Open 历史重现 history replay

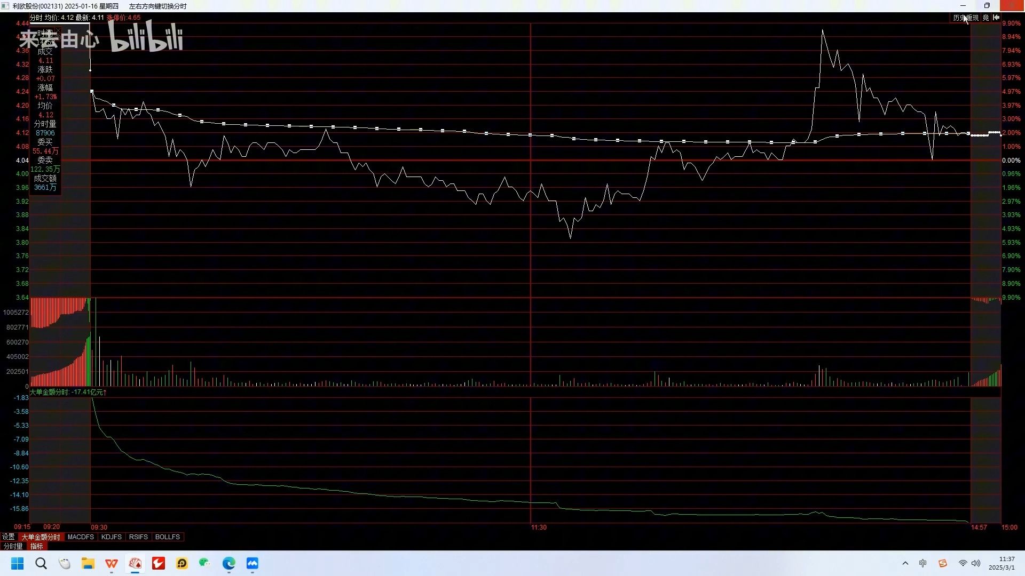[966, 18]
